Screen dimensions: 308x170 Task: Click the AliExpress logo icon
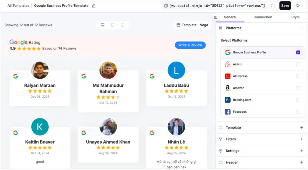(x=228, y=76)
